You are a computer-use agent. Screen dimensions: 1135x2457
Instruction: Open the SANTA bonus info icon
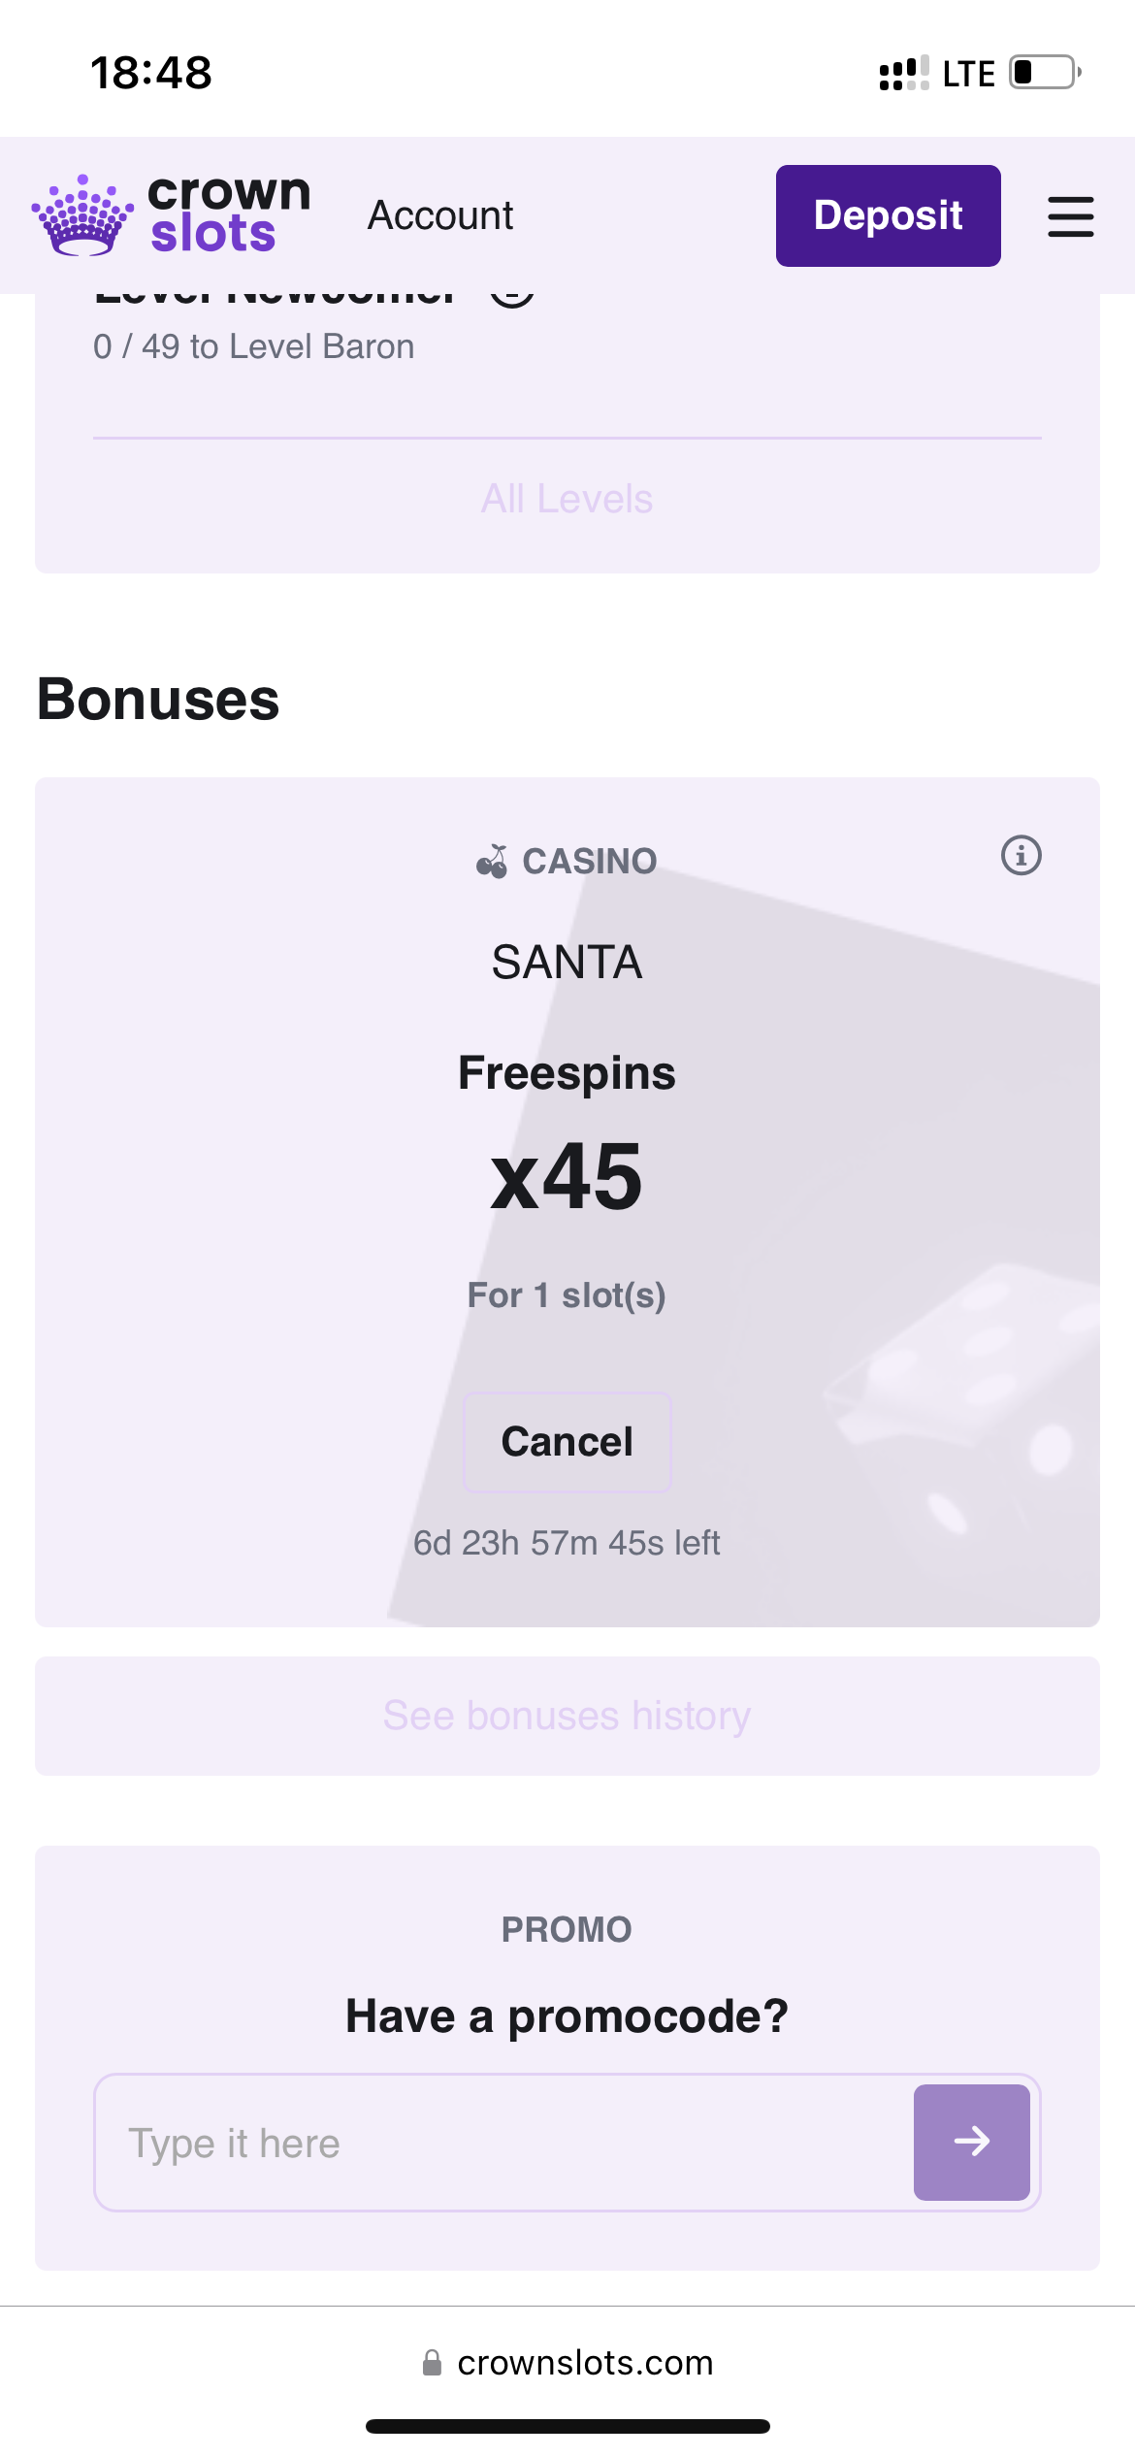click(1021, 856)
